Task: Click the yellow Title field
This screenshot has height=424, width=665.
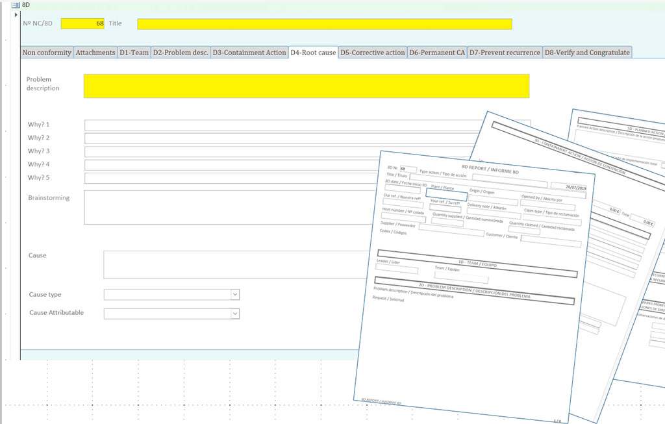Action: 325,24
